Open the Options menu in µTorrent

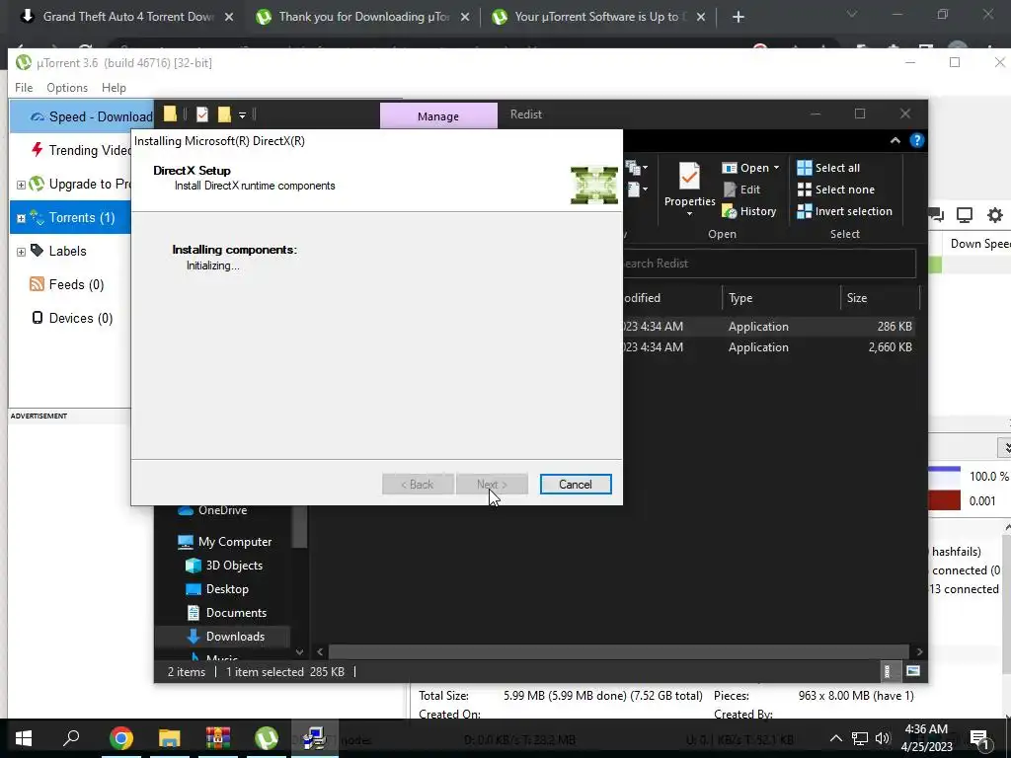[x=67, y=88]
